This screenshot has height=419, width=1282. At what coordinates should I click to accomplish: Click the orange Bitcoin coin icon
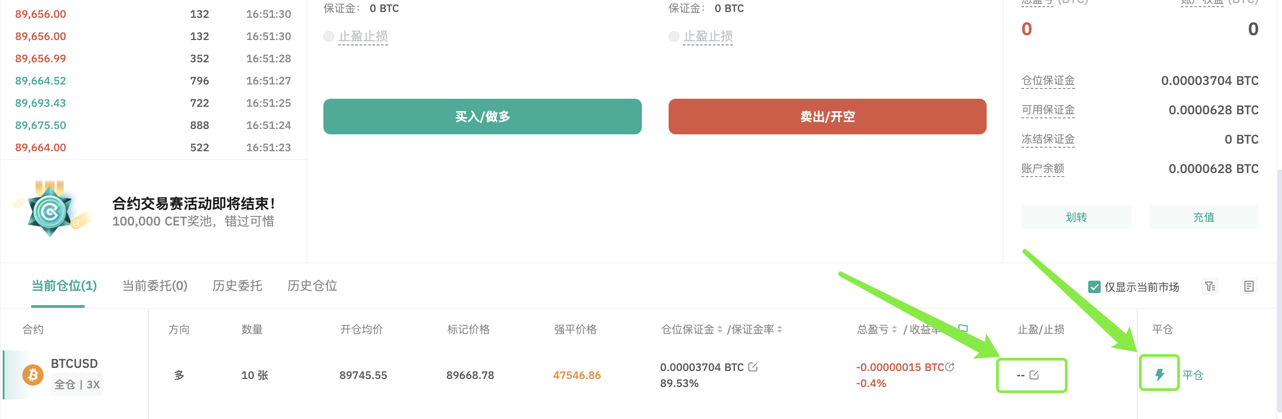33,374
